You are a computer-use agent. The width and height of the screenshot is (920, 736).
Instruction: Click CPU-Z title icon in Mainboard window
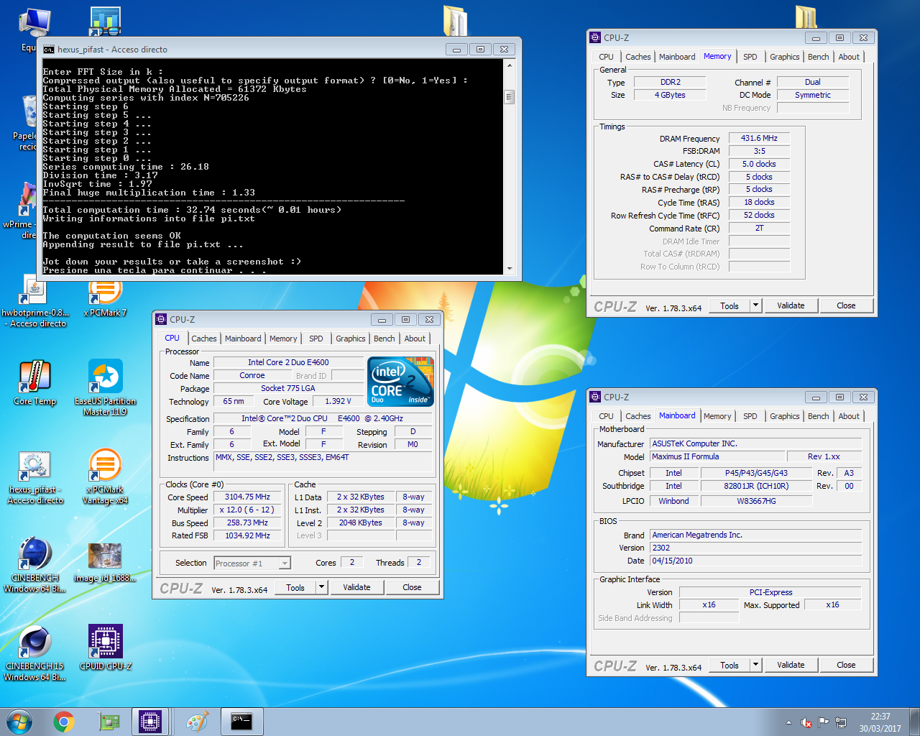594,397
